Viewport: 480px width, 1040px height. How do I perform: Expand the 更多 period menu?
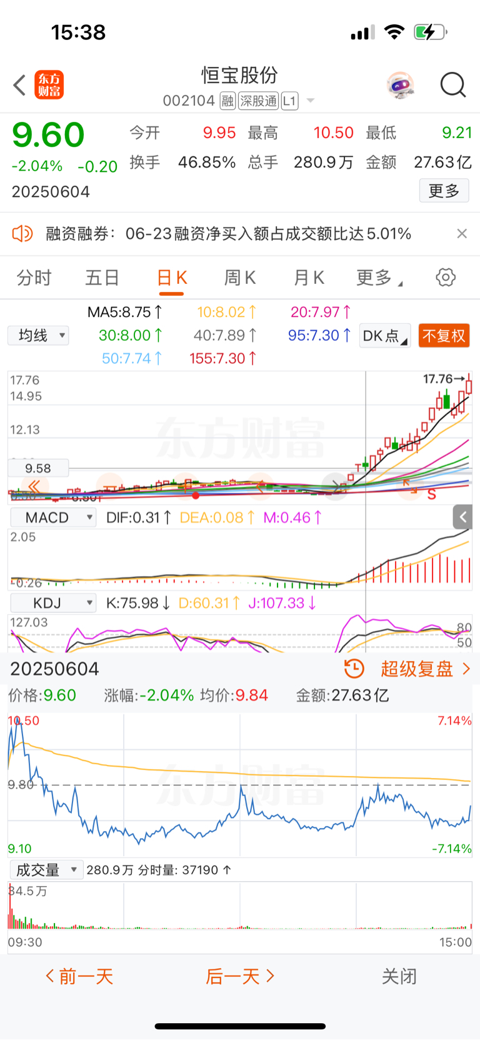(x=379, y=278)
